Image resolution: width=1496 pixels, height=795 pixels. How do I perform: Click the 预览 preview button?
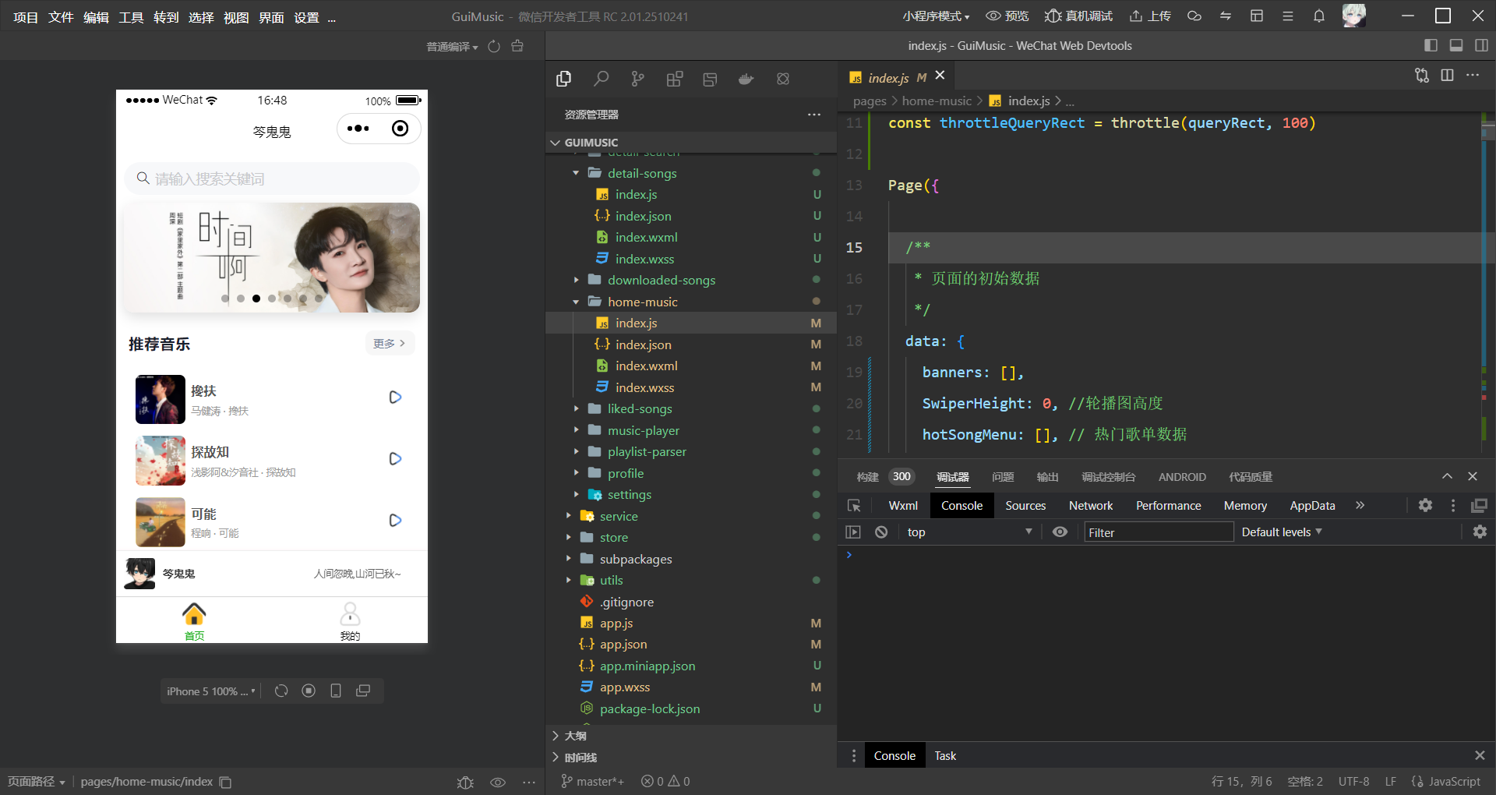coord(1007,16)
